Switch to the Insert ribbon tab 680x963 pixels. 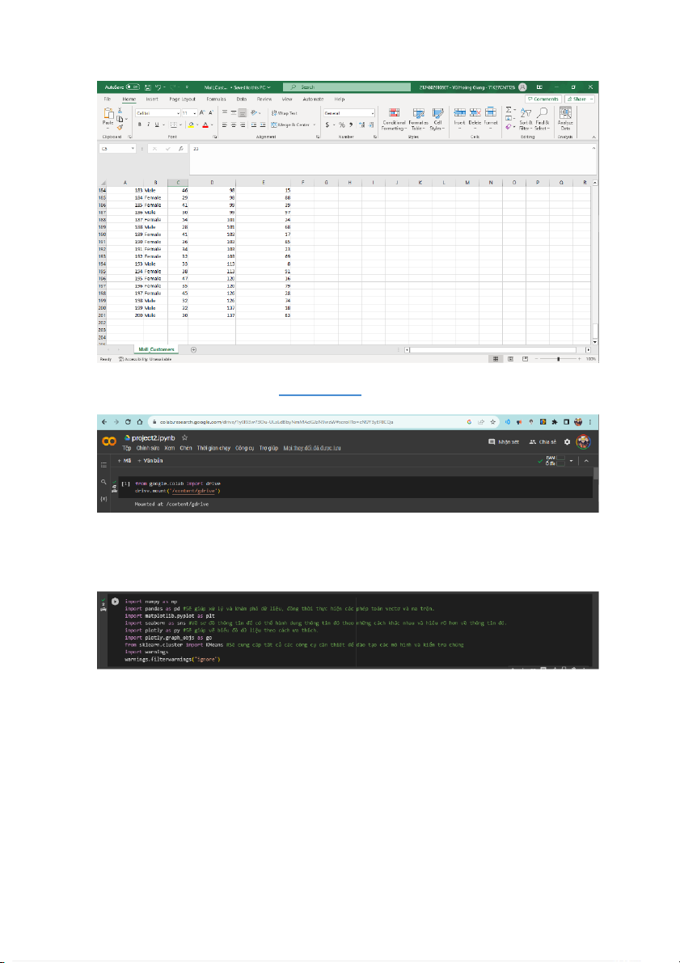click(152, 99)
